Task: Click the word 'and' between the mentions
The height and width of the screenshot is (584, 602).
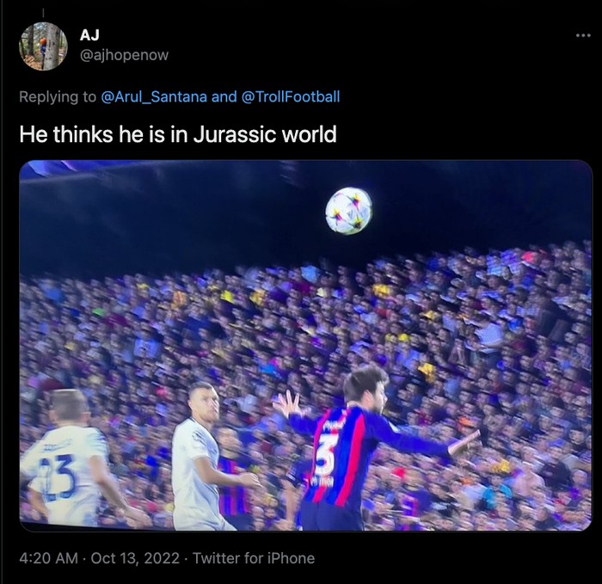Action: coord(224,96)
